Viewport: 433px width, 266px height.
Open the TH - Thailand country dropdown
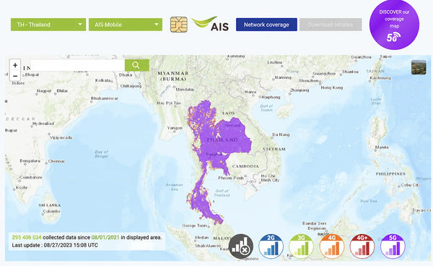point(48,25)
